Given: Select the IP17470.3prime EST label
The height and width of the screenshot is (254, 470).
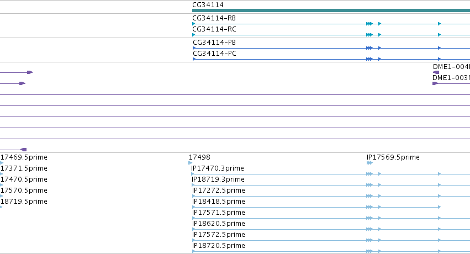Looking at the screenshot, I should pos(217,168).
